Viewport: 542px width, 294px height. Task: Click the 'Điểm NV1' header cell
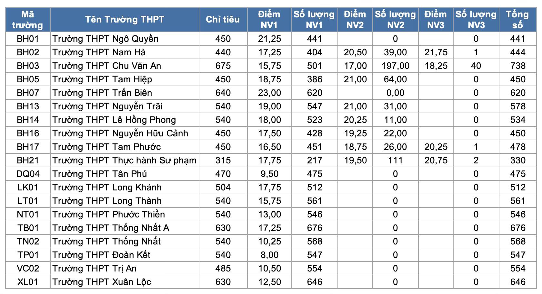point(269,20)
